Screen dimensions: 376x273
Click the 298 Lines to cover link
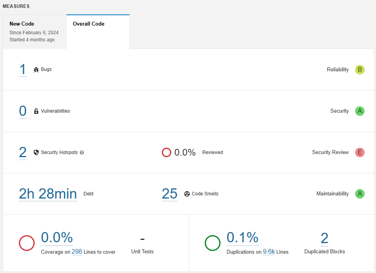pos(77,252)
